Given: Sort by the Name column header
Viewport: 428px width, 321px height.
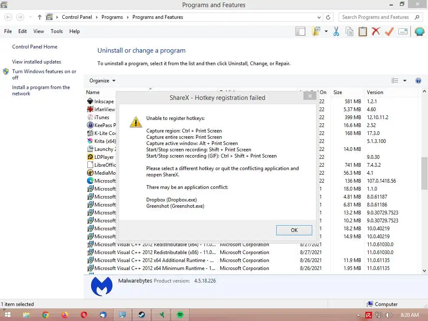Looking at the screenshot, I should pos(93,92).
